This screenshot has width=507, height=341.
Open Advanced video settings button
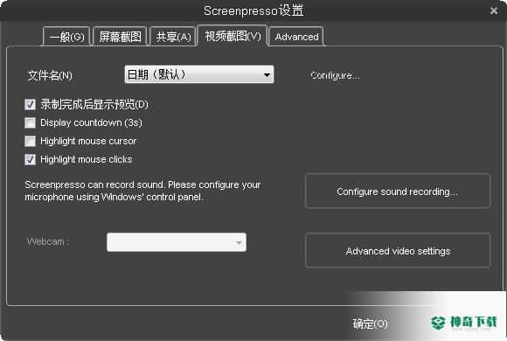click(x=398, y=251)
